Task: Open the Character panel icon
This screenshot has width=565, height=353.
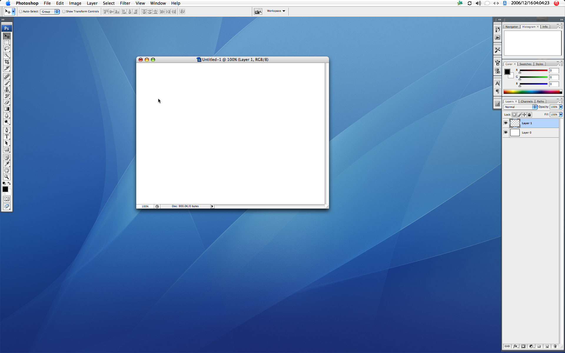Action: point(497,83)
